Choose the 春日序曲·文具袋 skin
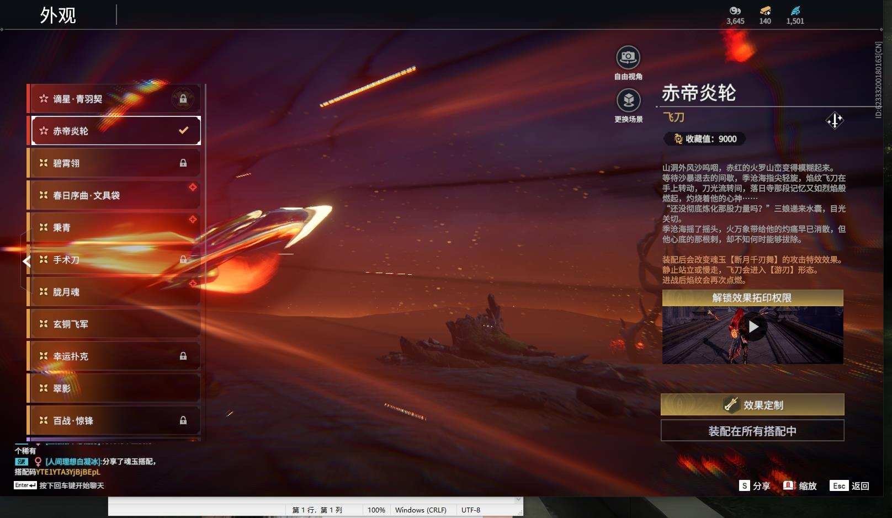The width and height of the screenshot is (892, 518). 115,195
